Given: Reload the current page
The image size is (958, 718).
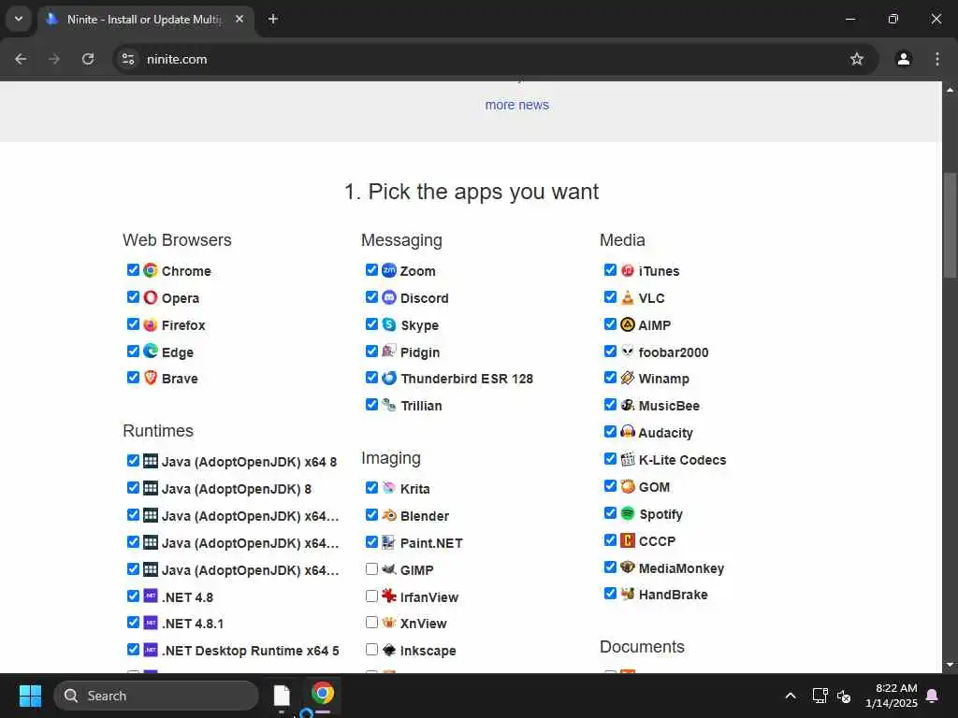Looking at the screenshot, I should (88, 59).
